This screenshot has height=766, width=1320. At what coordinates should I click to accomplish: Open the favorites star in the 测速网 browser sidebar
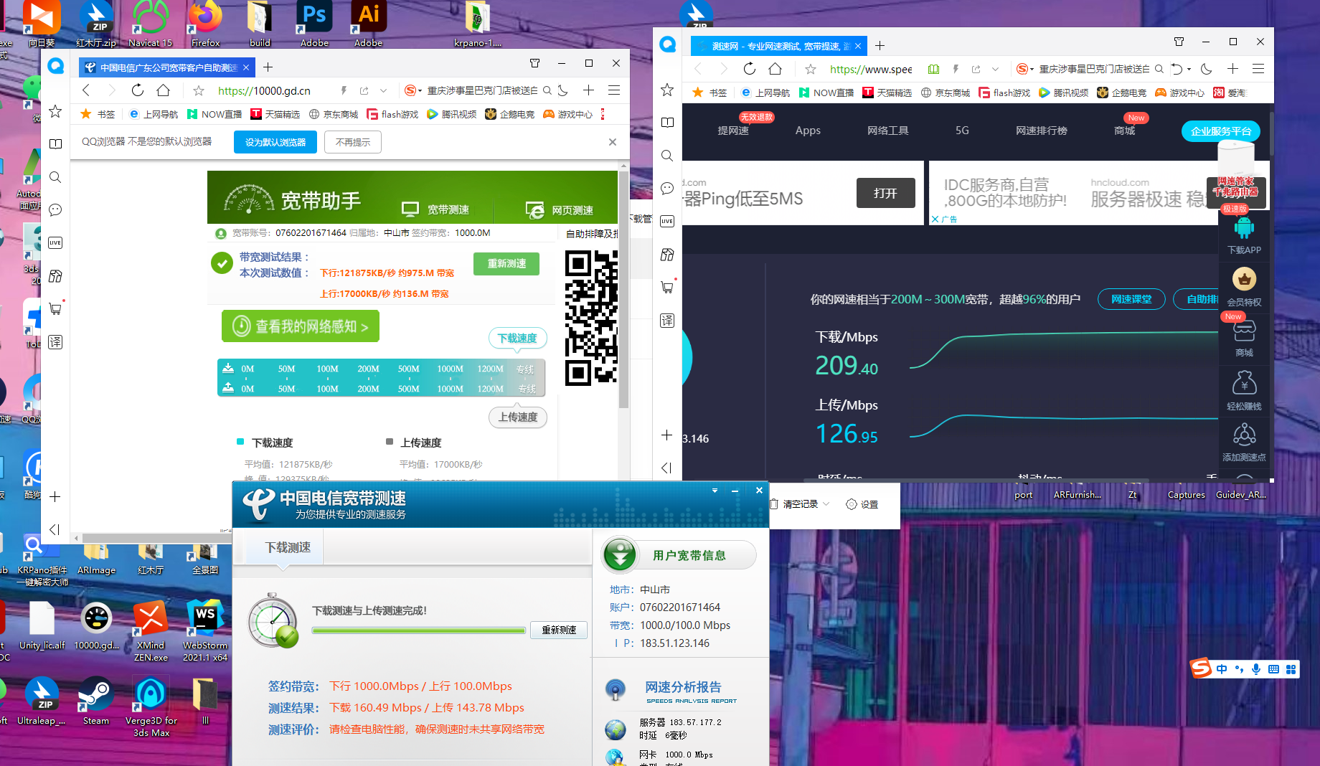[667, 90]
